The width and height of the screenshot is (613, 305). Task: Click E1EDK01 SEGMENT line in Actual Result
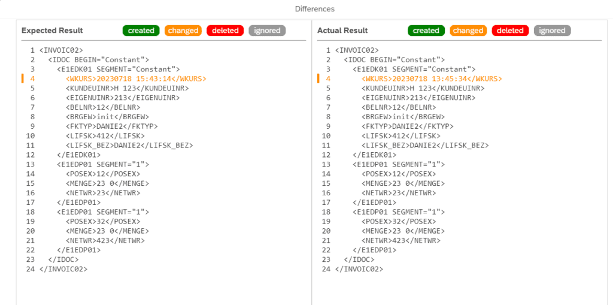(x=414, y=70)
